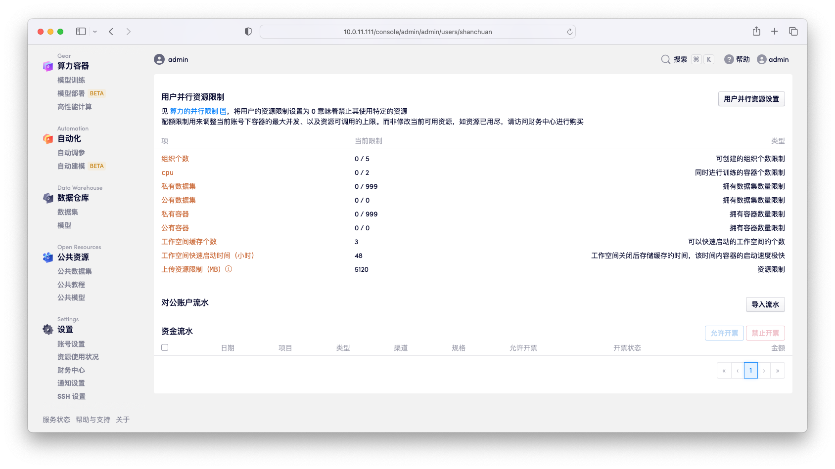Open 模型训练 in the sidebar
Viewport: 835px width, 469px height.
71,80
